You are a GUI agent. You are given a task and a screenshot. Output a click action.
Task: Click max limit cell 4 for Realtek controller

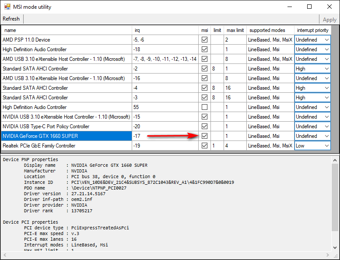coord(235,145)
